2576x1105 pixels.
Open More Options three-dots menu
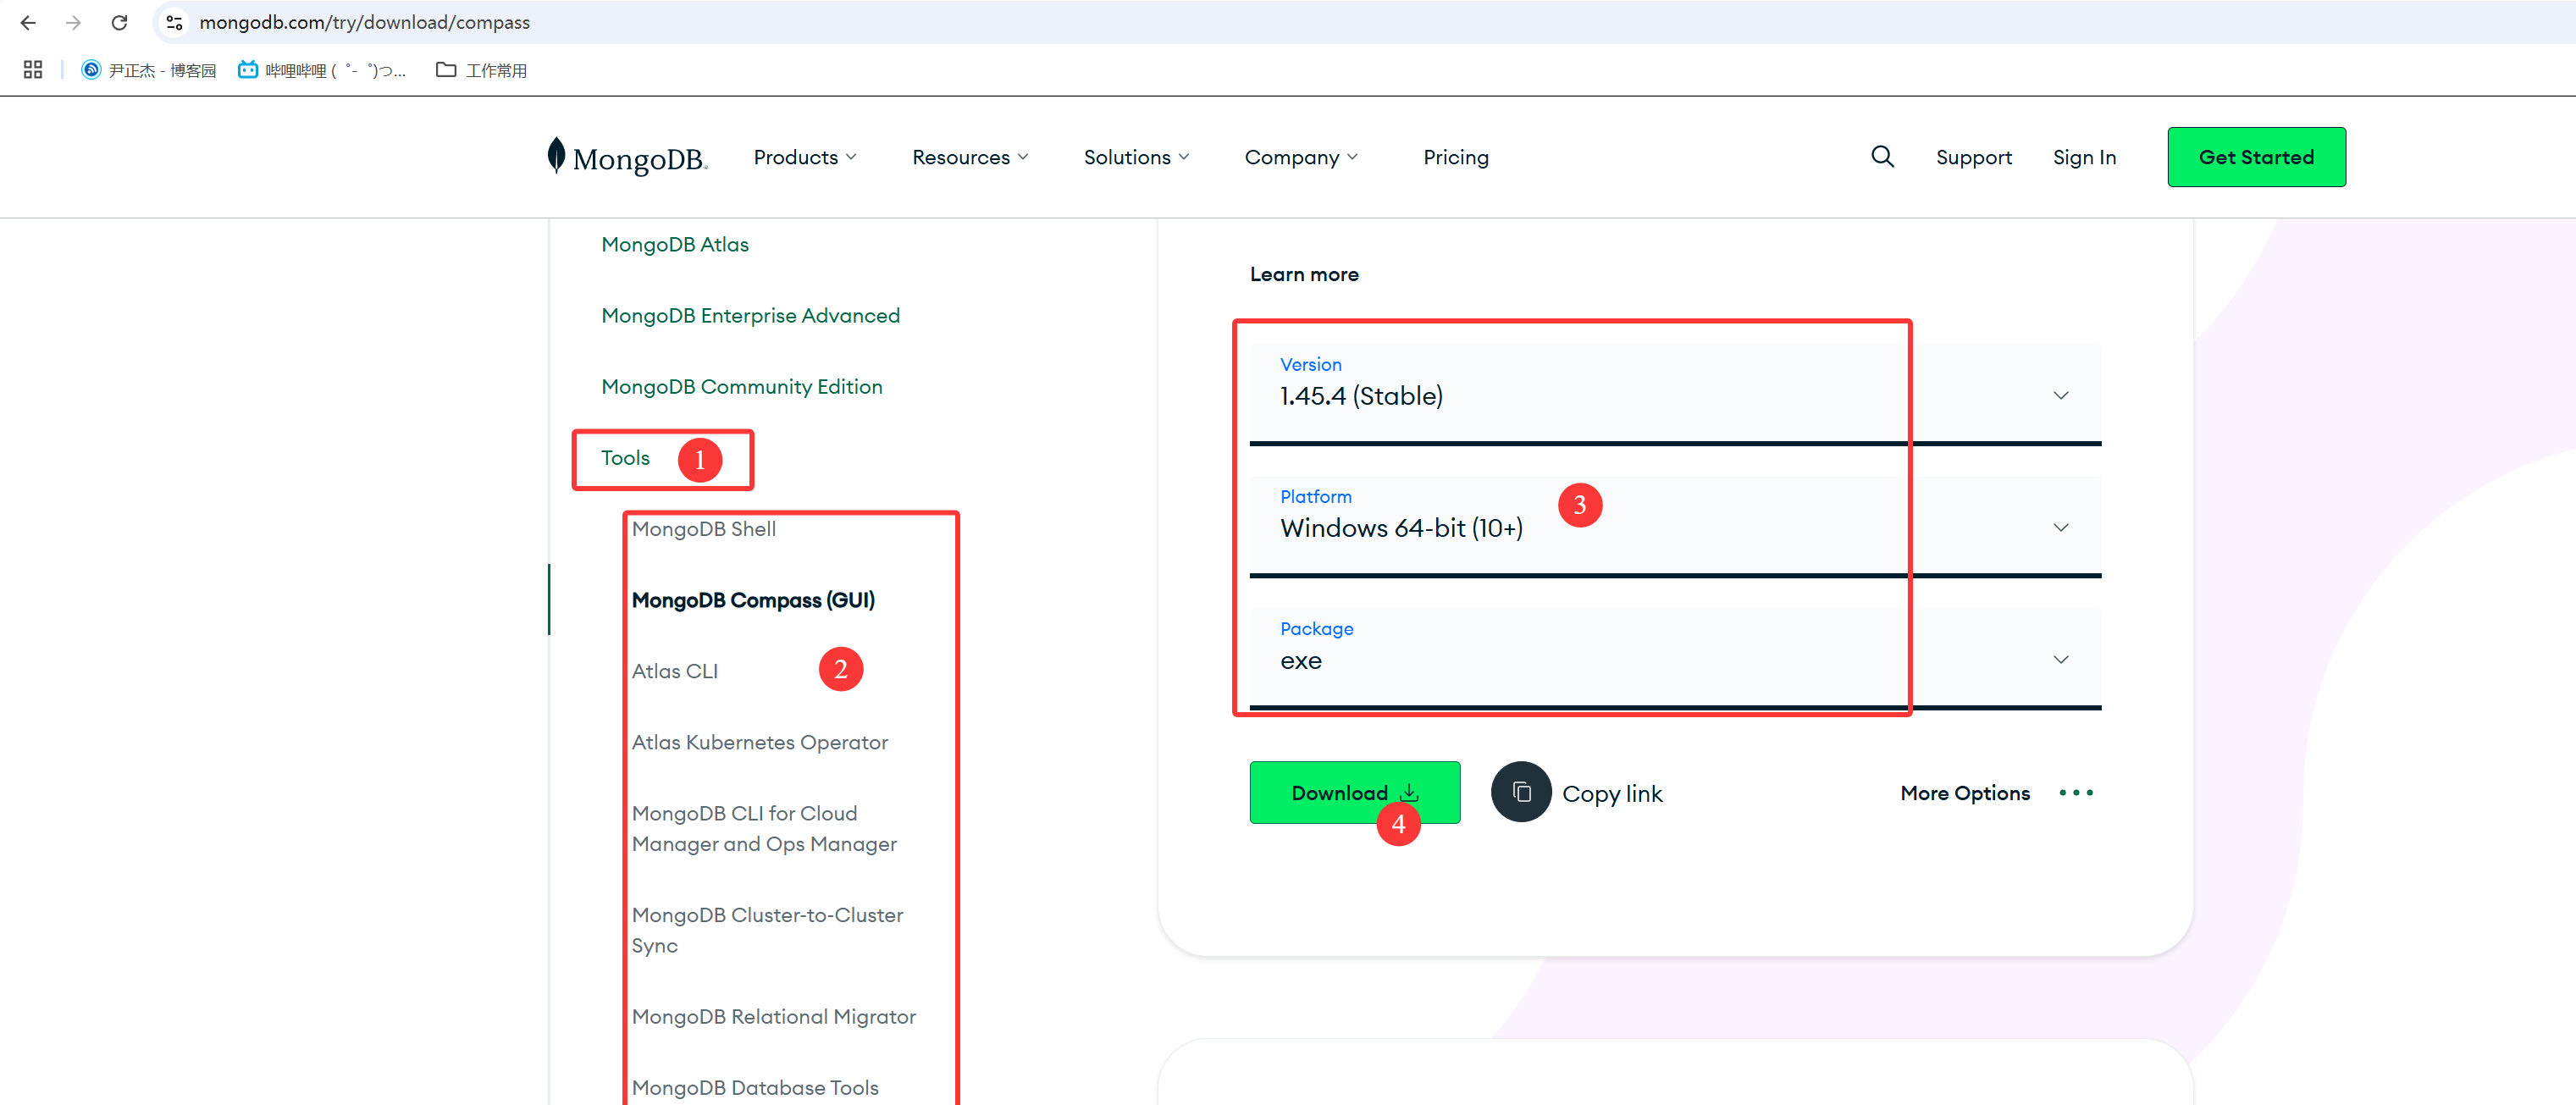tap(2075, 792)
